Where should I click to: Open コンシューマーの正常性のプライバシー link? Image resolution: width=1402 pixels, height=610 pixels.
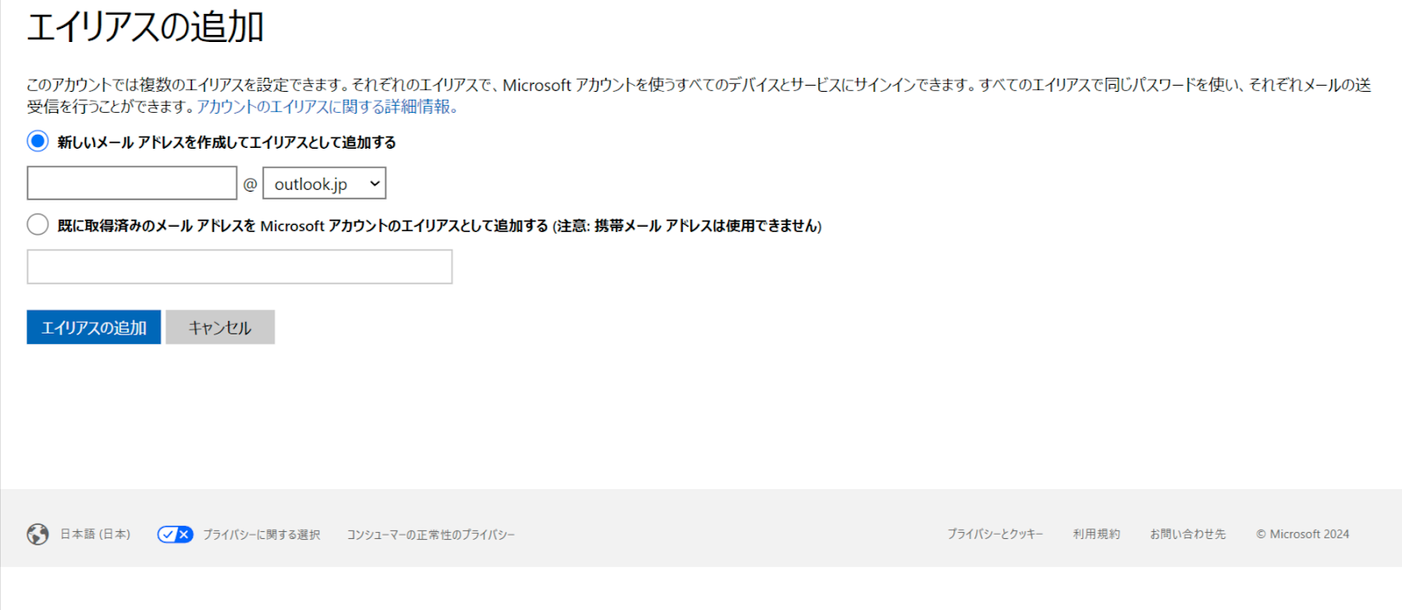click(431, 534)
